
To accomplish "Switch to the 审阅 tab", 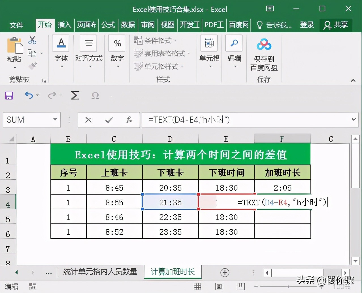I will coord(148,25).
